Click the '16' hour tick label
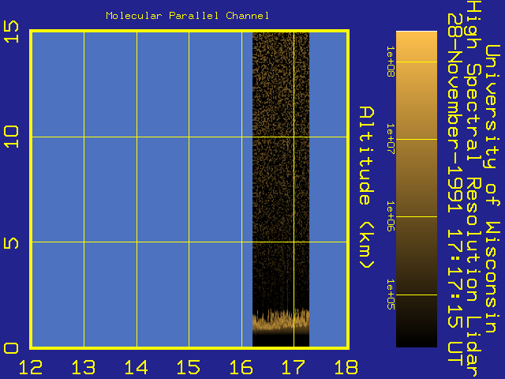505x379 pixels. [241, 367]
